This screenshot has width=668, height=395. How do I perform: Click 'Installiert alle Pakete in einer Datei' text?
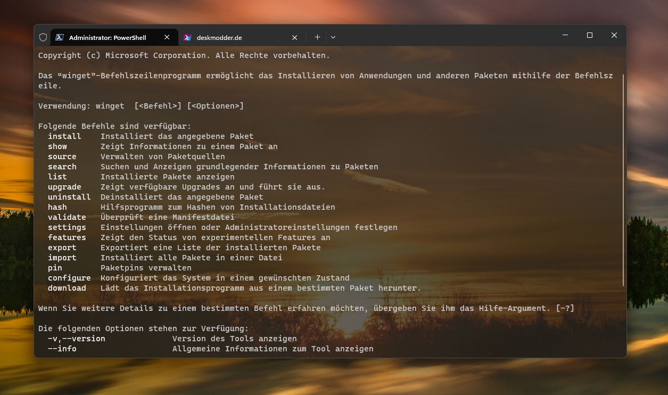192,258
